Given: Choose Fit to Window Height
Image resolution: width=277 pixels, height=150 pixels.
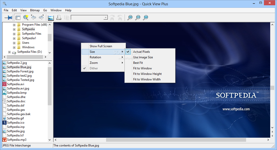Looking at the screenshot, I should pos(150,74).
